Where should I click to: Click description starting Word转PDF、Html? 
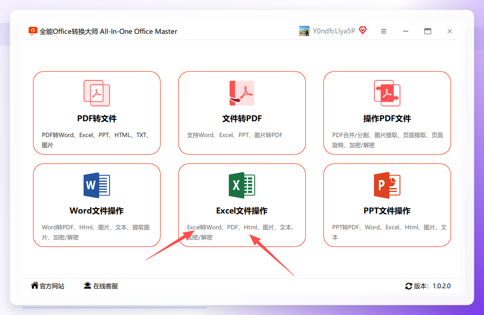point(95,232)
